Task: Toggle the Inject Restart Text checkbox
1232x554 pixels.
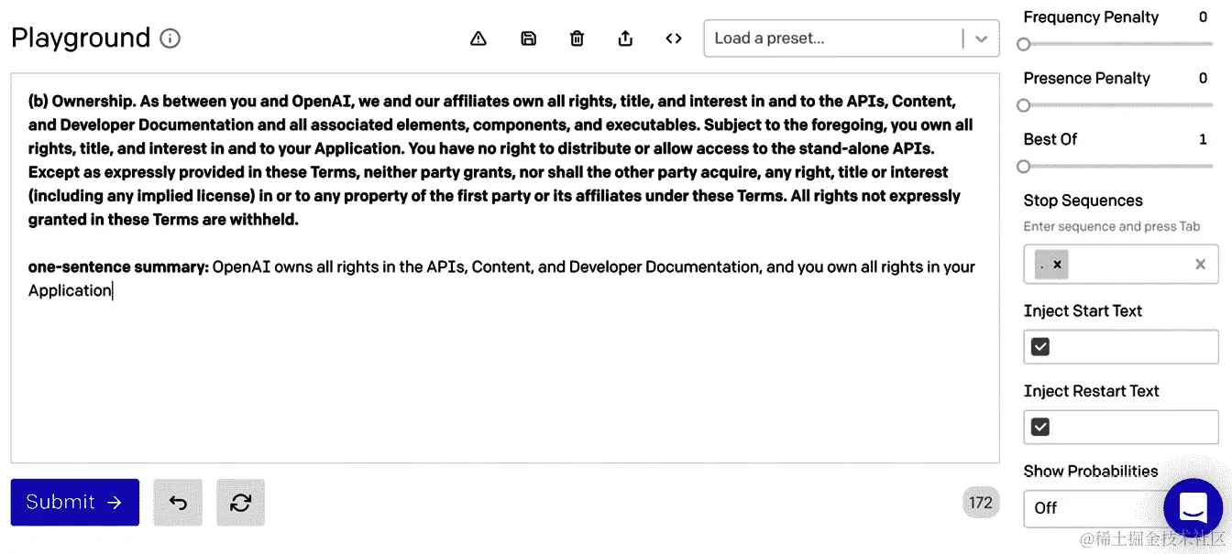Action: tap(1040, 427)
